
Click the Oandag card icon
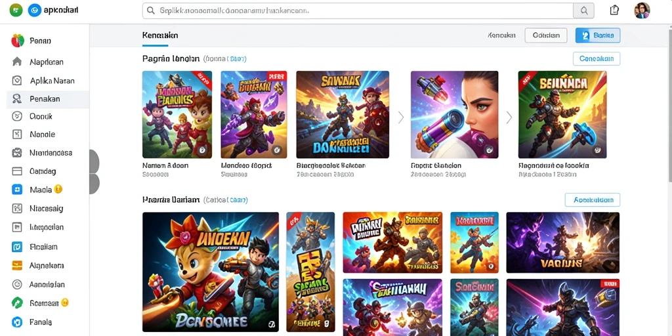17,171
